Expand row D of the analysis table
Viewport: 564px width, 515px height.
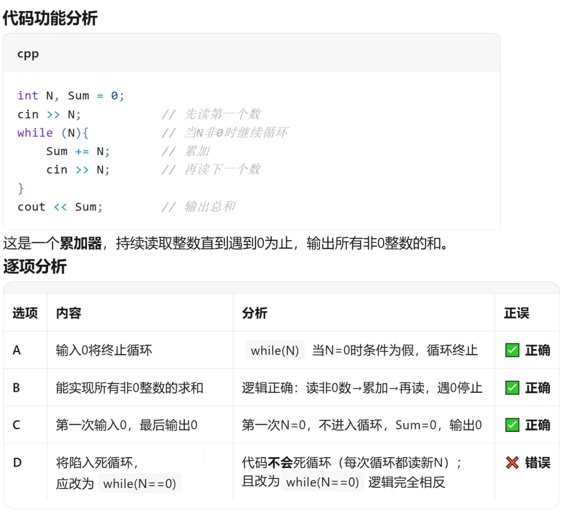point(16,462)
